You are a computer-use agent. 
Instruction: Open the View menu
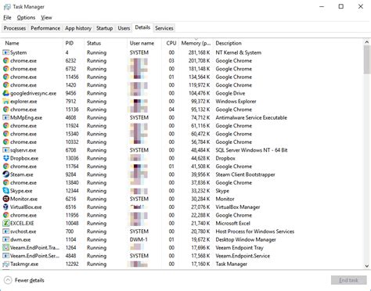click(46, 17)
